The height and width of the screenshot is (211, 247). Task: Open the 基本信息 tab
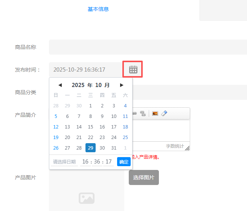point(98,9)
